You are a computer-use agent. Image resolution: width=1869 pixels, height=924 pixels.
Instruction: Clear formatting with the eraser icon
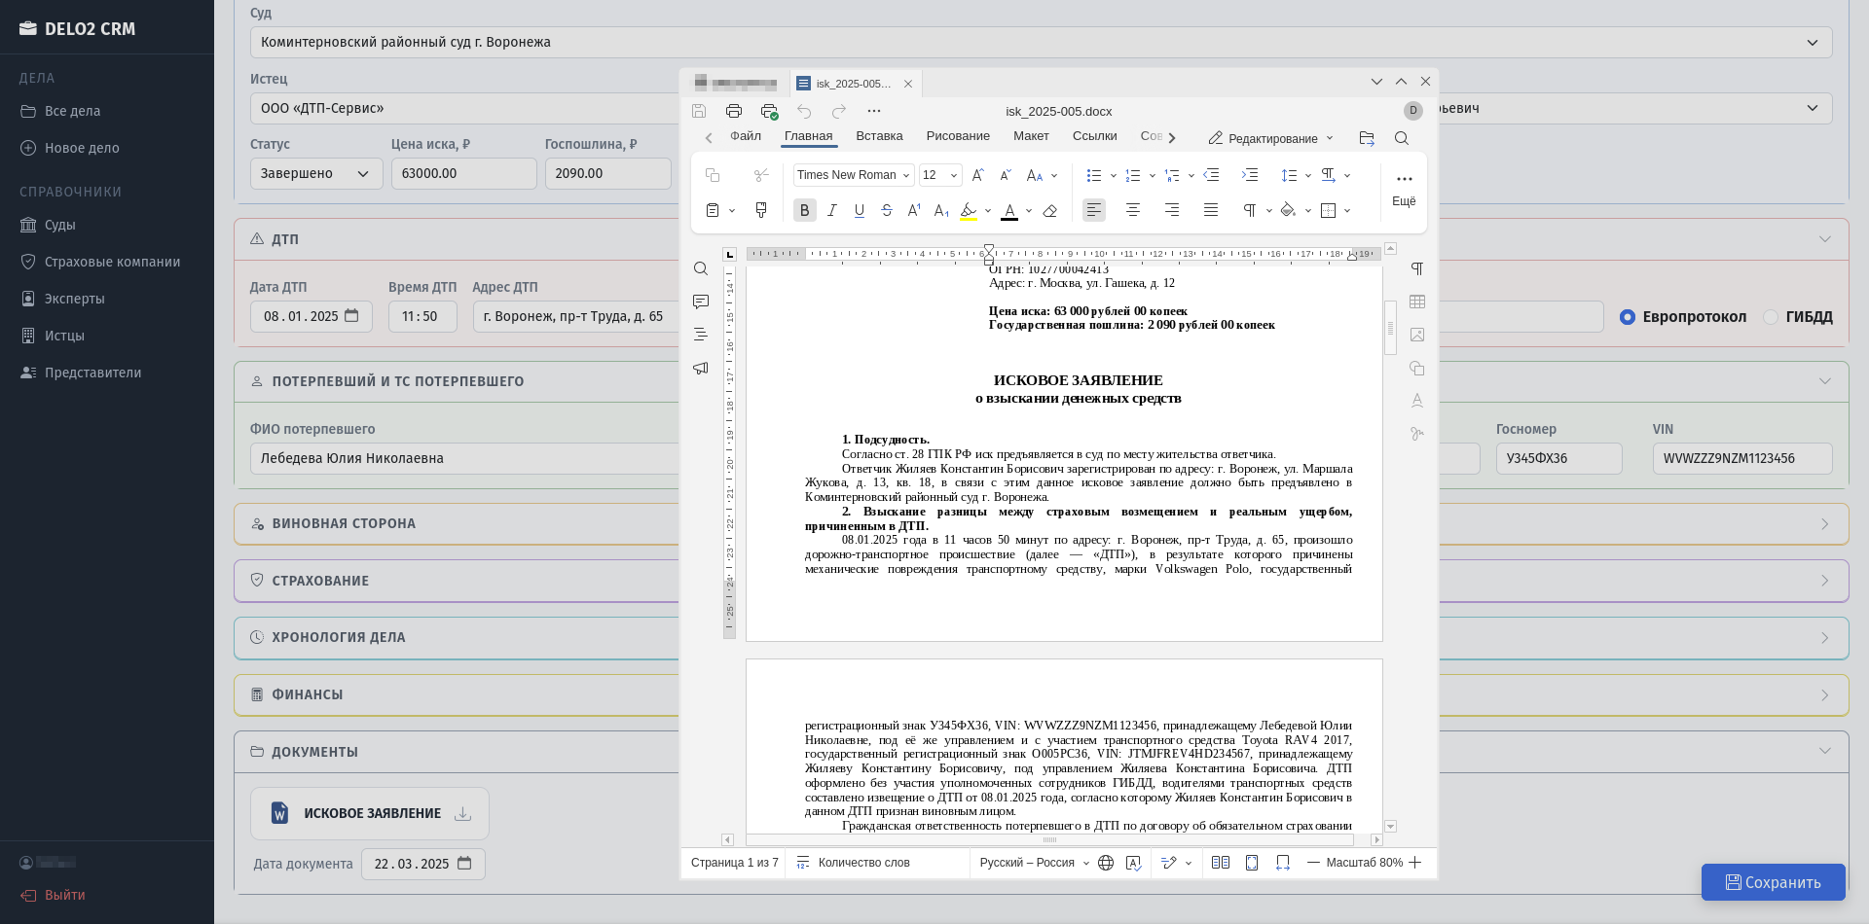(1050, 210)
